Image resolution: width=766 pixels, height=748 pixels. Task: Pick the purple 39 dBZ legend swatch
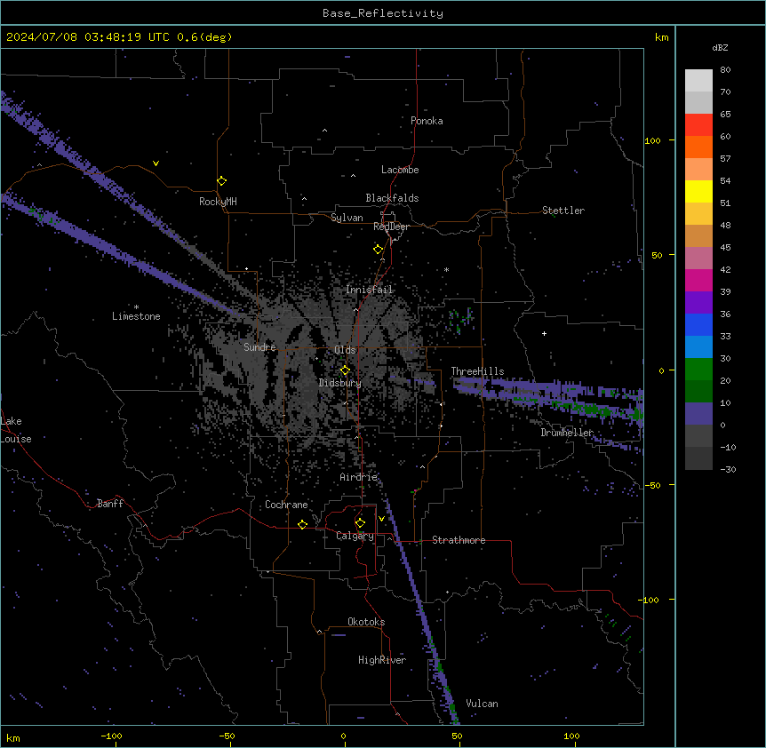[698, 303]
